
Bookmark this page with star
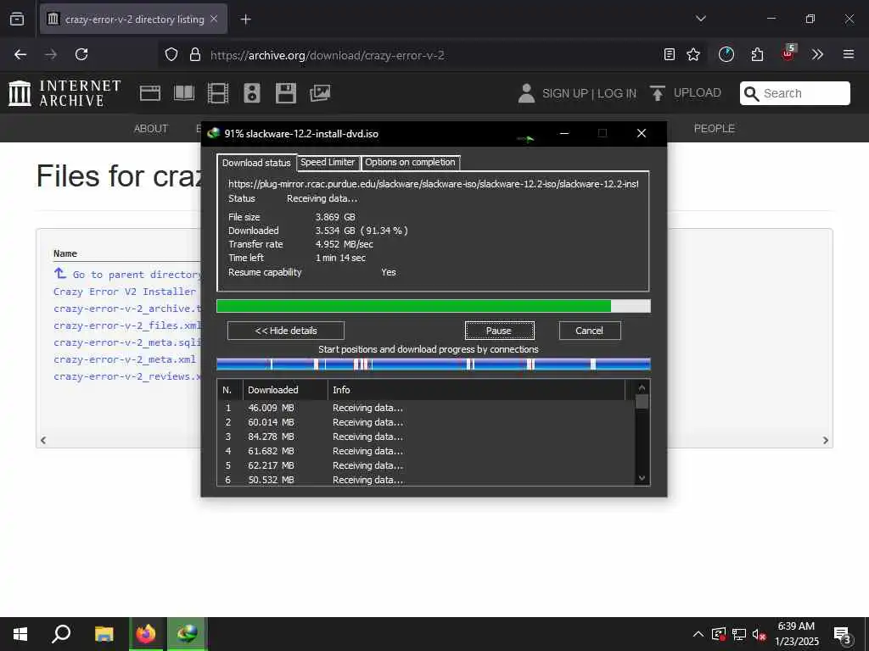693,54
